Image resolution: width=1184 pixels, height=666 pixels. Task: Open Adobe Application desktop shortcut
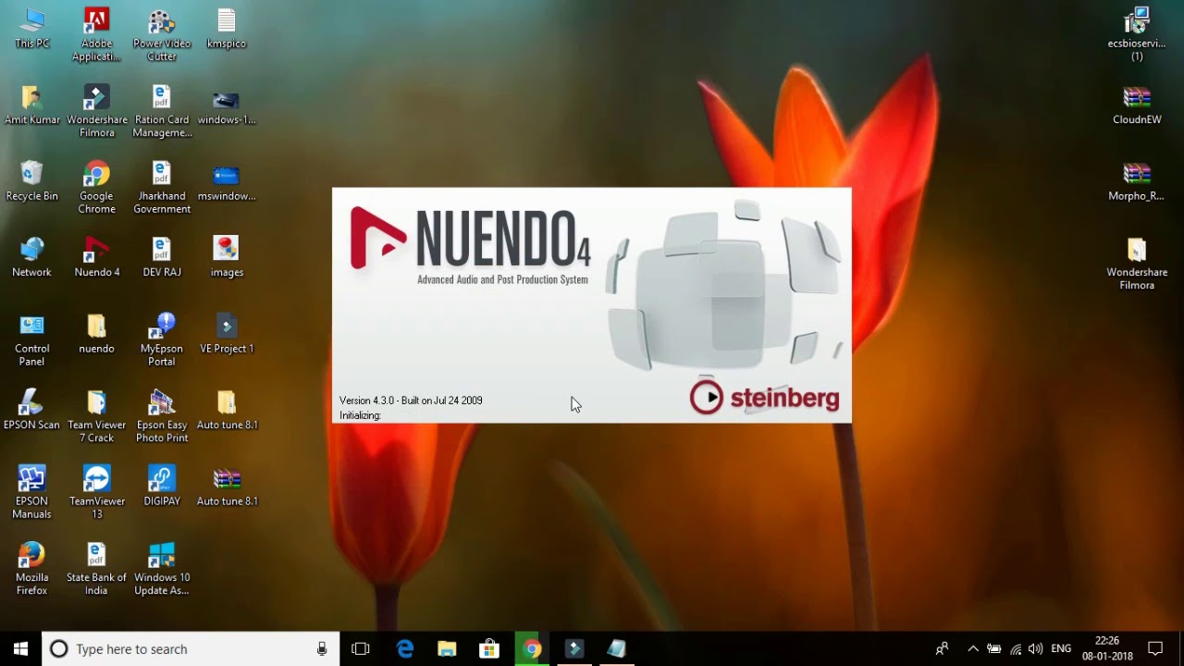point(96,35)
